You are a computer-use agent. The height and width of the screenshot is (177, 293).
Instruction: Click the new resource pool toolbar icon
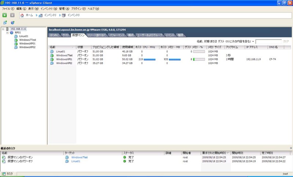pyautogui.click(x=12, y=23)
